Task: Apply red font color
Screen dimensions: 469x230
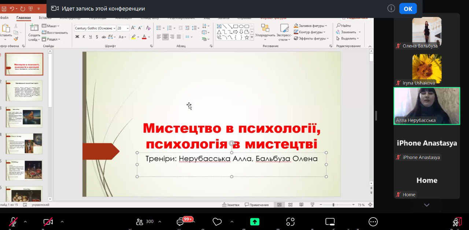Action: point(144,37)
